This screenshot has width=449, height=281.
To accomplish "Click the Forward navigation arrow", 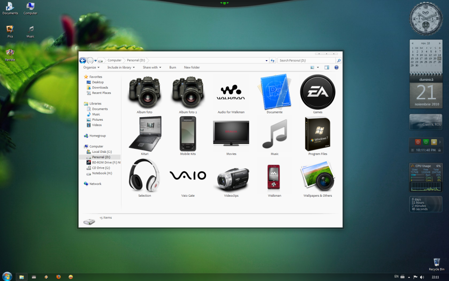I will point(90,61).
